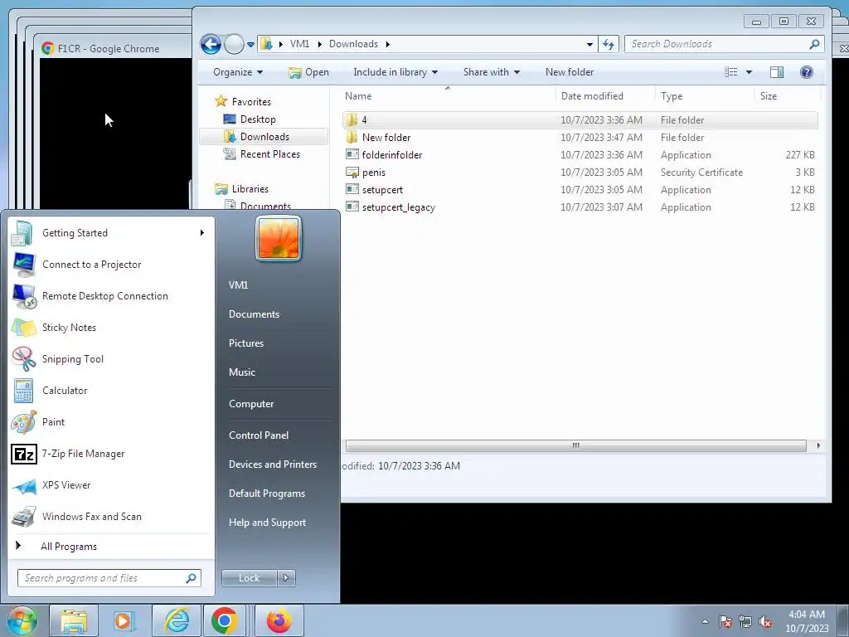Open Music from Start menu
This screenshot has width=849, height=637.
pos(241,372)
